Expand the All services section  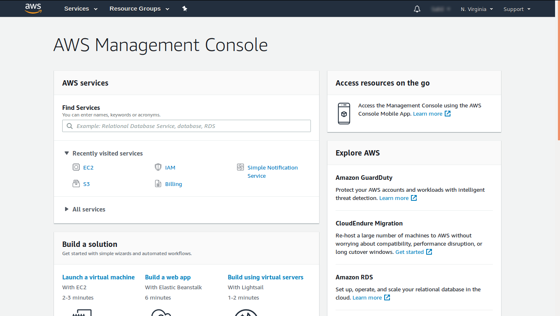point(67,209)
